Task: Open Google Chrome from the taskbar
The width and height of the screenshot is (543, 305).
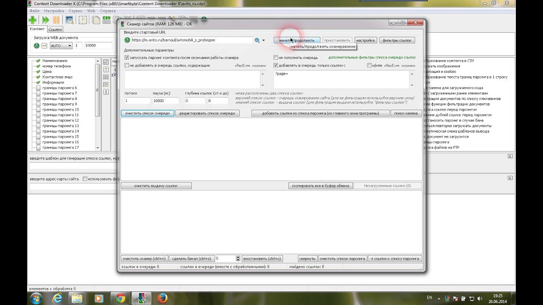Action: coord(120,298)
